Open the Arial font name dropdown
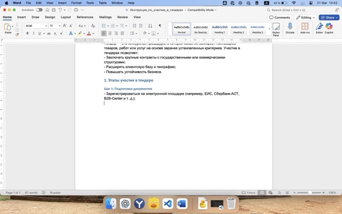This screenshot has width=342, height=214. pos(36,26)
